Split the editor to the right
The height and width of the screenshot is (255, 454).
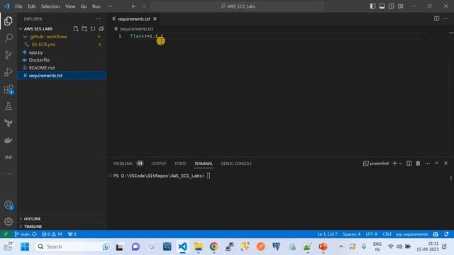[436, 18]
